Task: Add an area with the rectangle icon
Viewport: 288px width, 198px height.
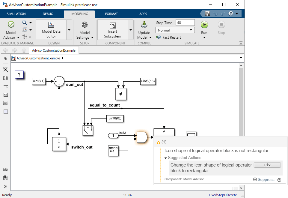Action: click(x=6, y=112)
